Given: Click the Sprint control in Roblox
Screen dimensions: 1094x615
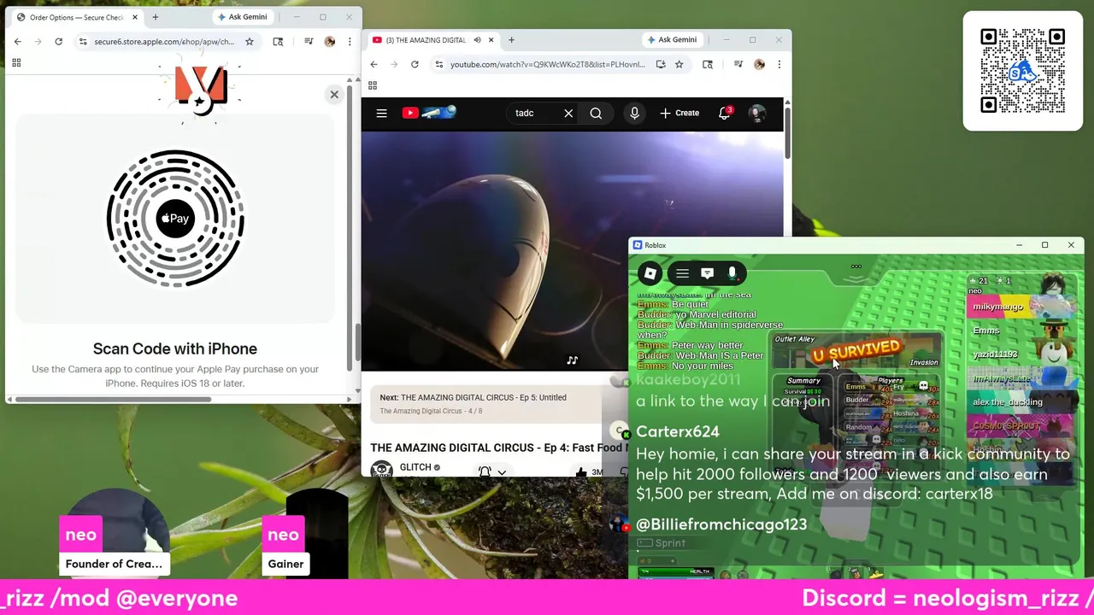Looking at the screenshot, I should pos(662,543).
